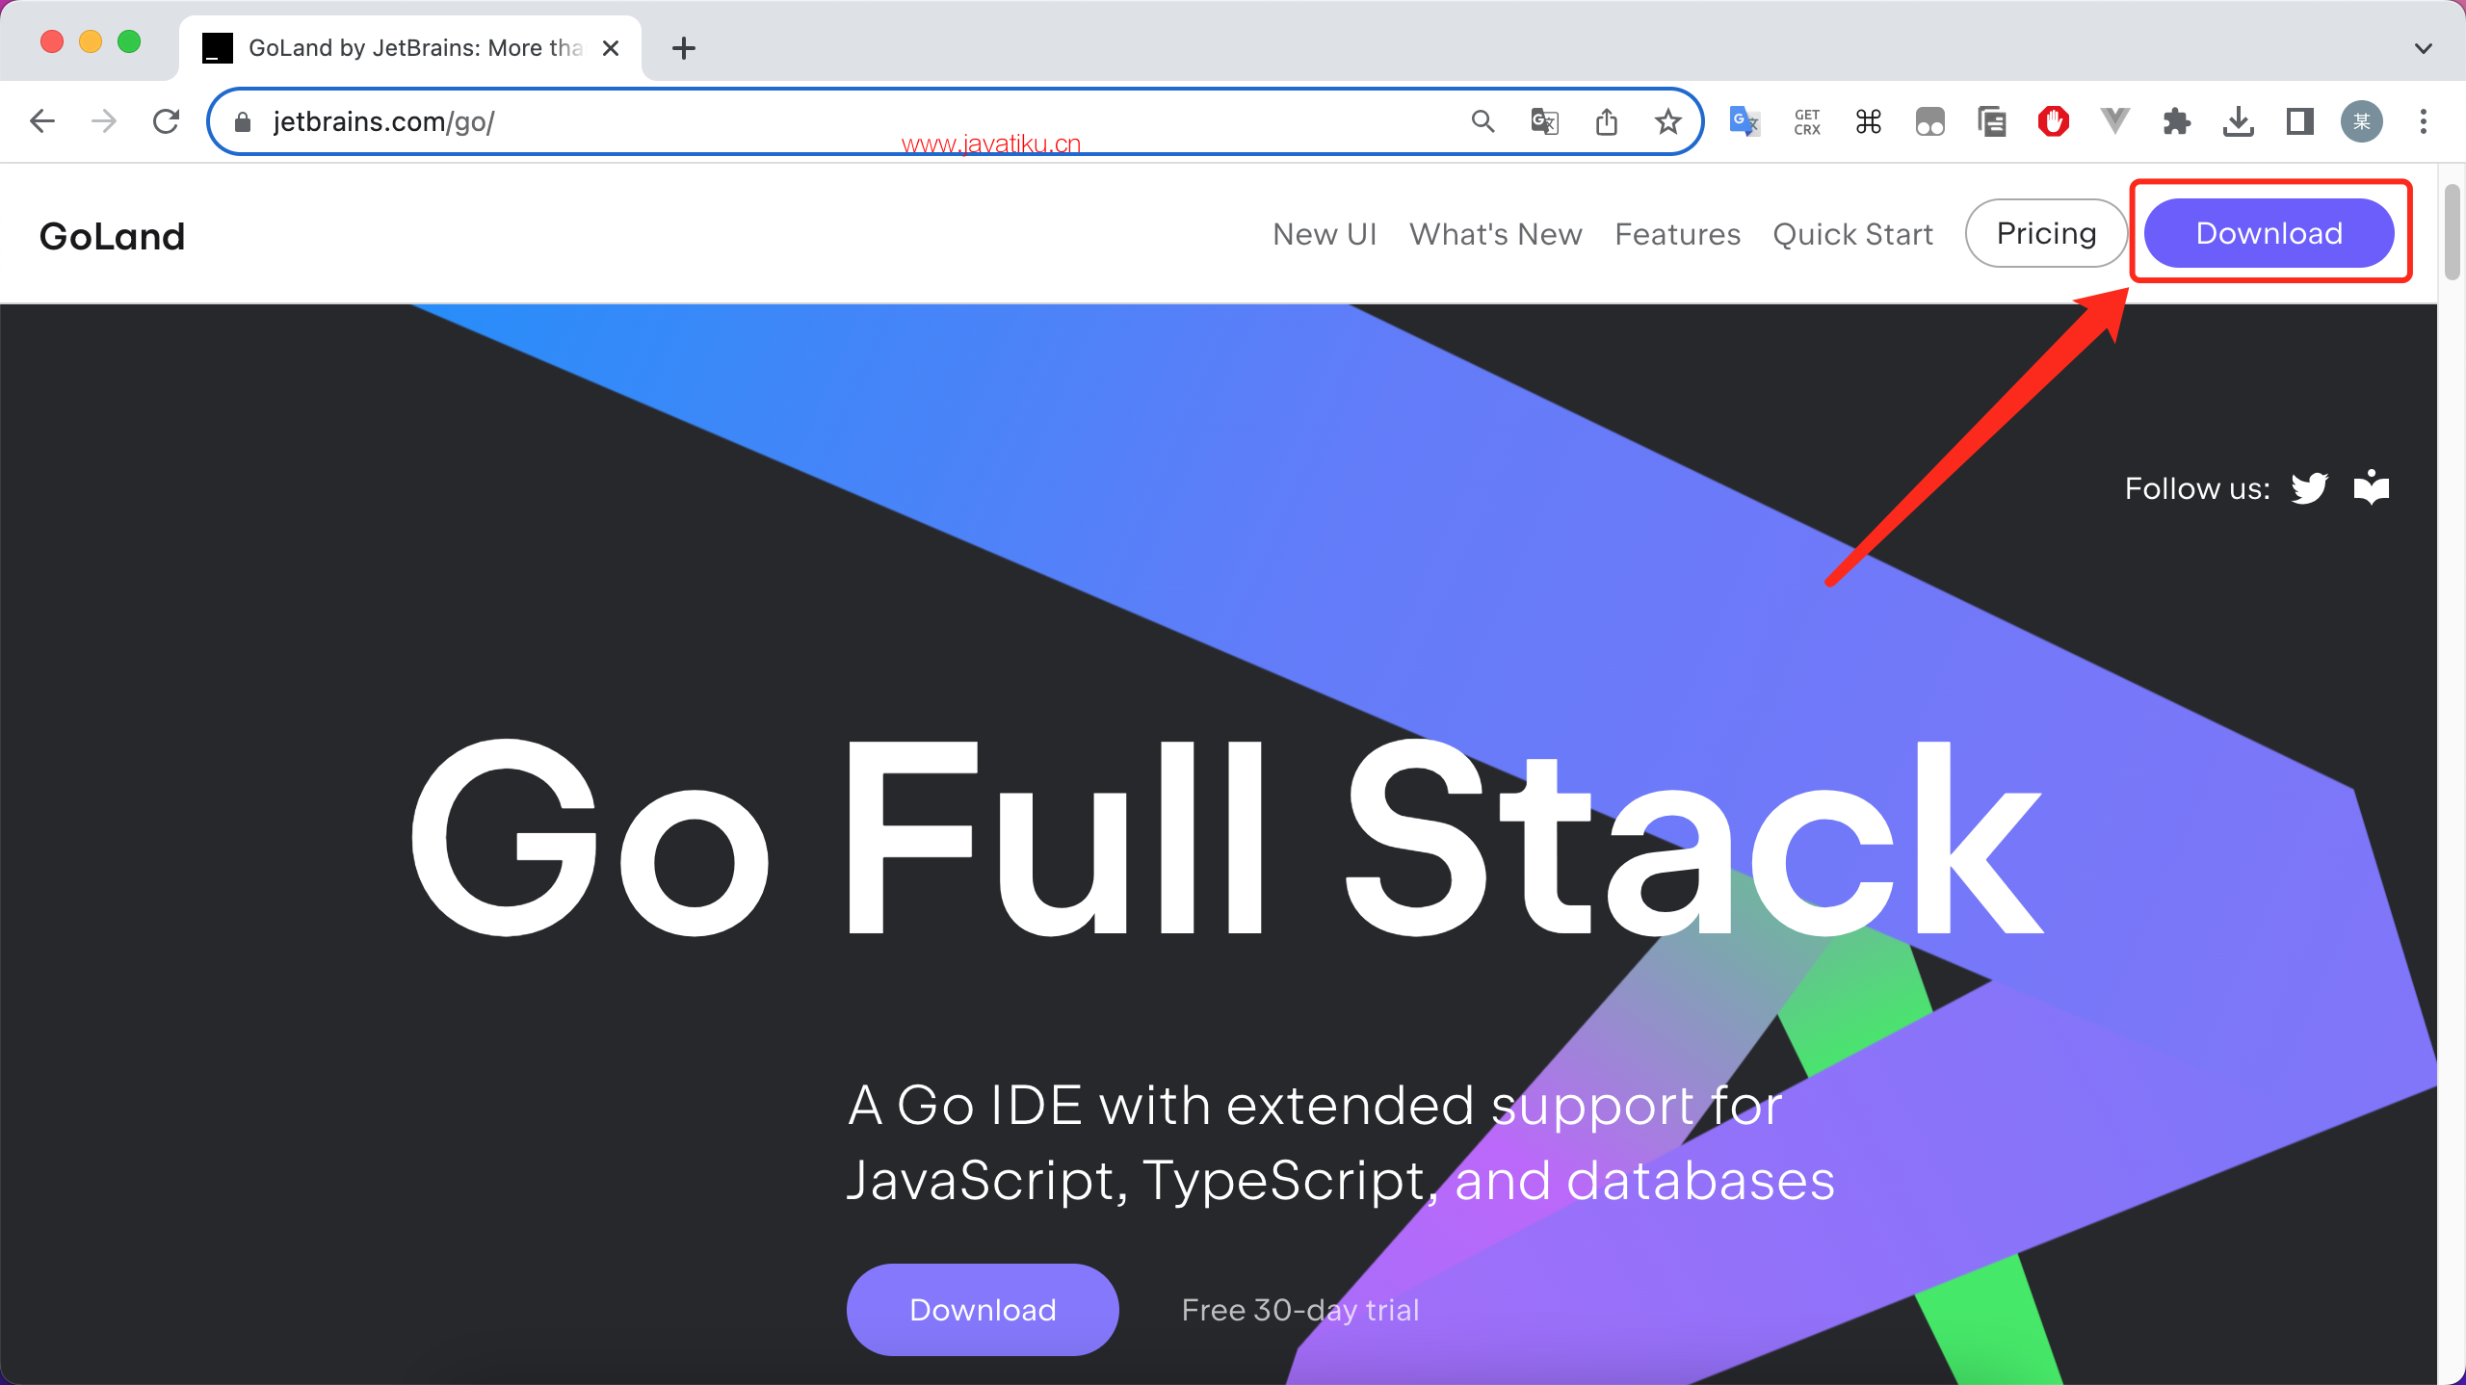The image size is (2466, 1385).
Task: Show browser downloads
Action: 2239,121
